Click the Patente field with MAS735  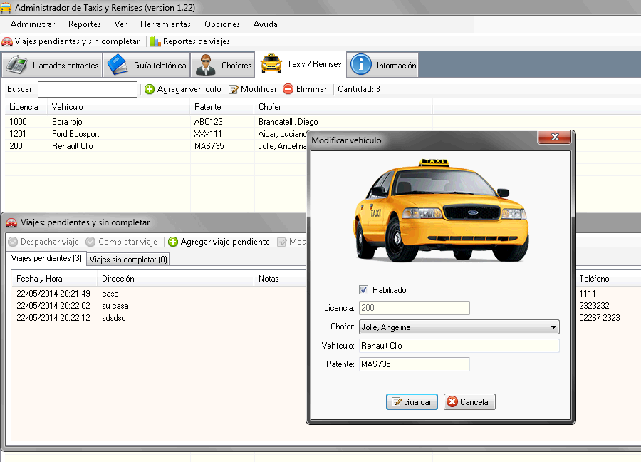click(x=414, y=364)
